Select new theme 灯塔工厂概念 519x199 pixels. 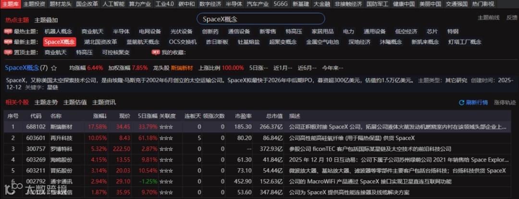pos(465,42)
